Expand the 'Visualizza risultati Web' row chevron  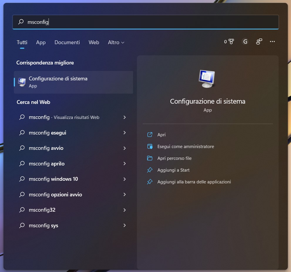tap(125, 117)
